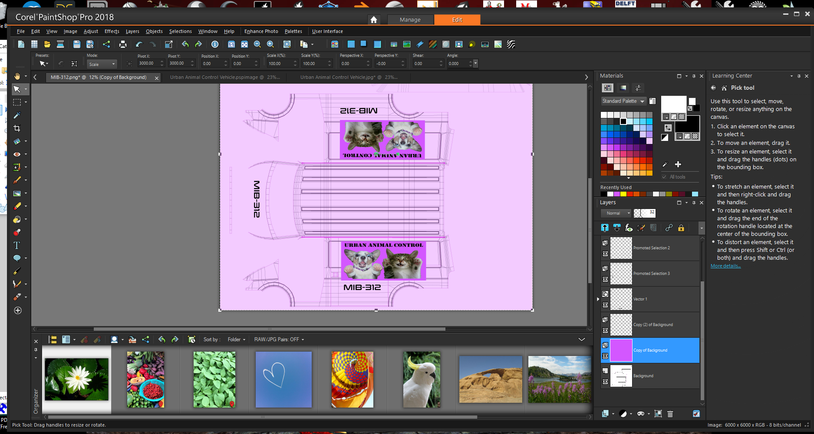Image resolution: width=814 pixels, height=434 pixels.
Task: Open the Normal blend mode dropdown
Action: (616, 213)
